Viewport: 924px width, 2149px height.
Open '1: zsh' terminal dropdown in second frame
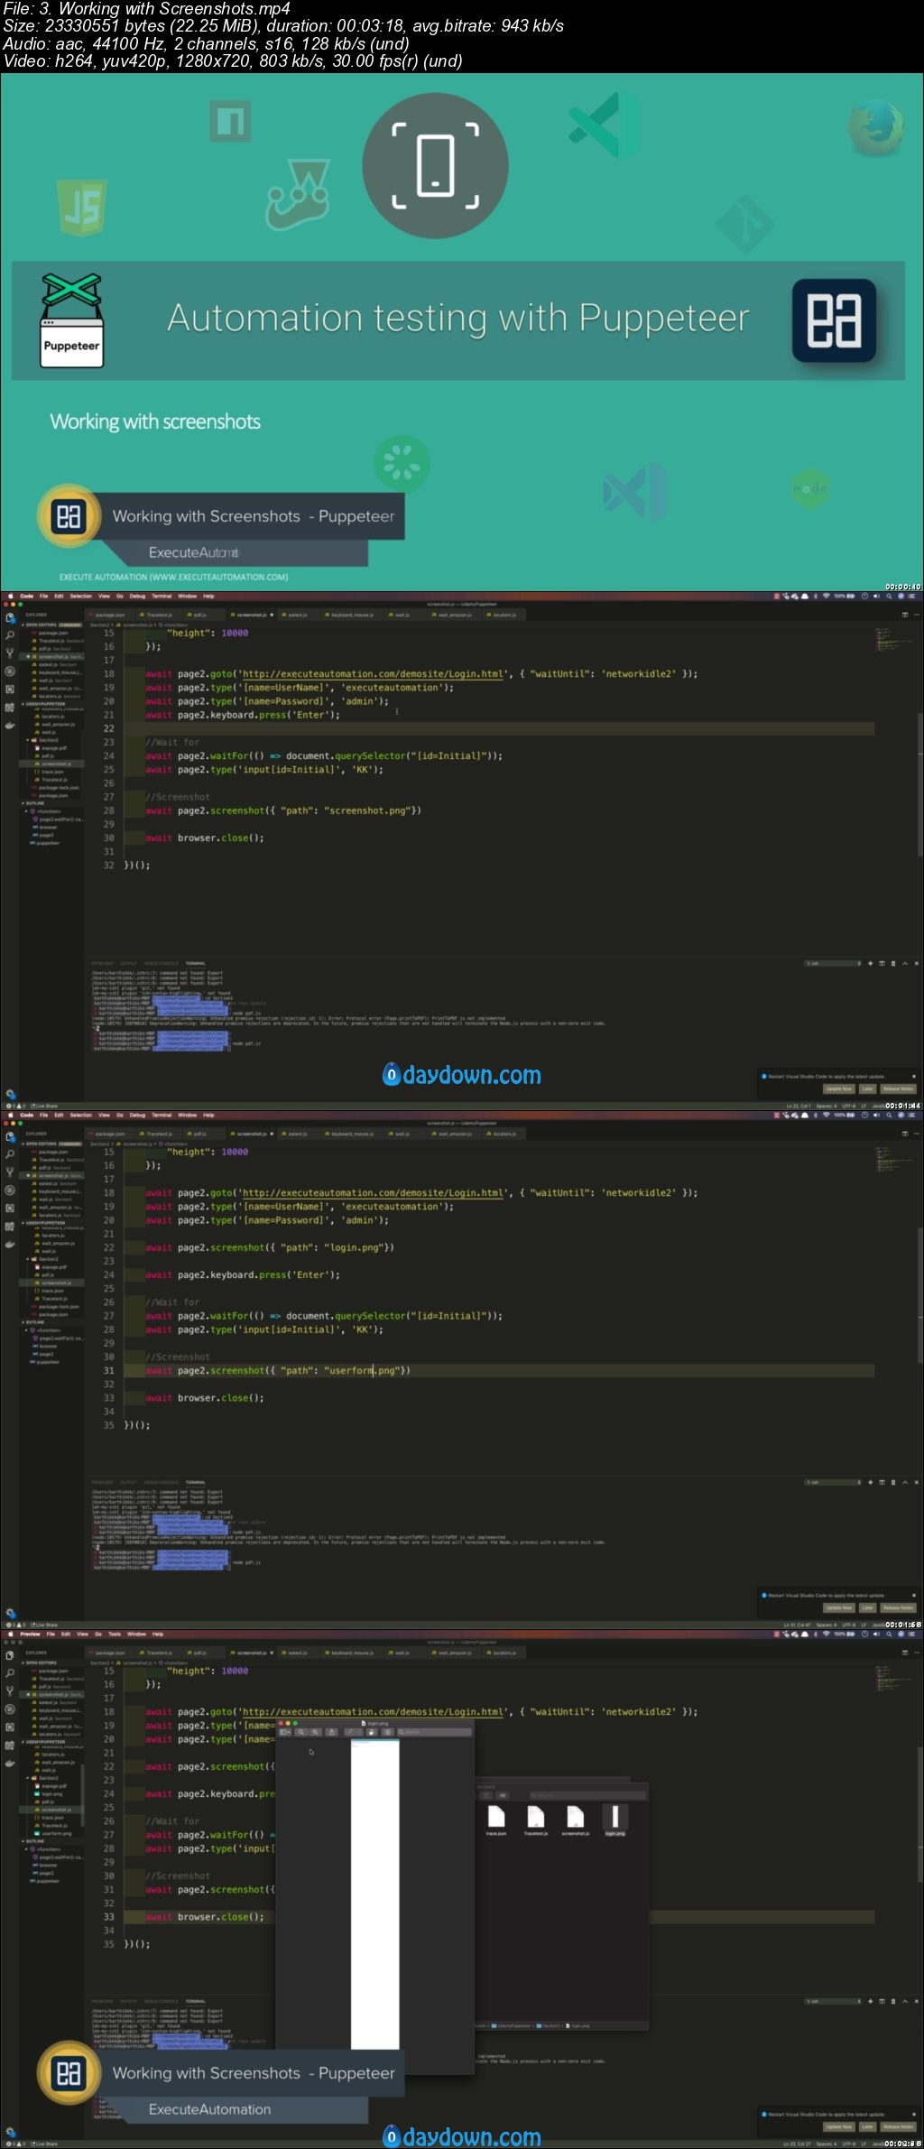(833, 1482)
